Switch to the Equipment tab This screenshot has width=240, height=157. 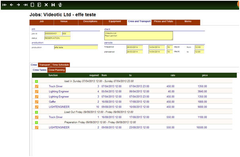click(x=115, y=22)
